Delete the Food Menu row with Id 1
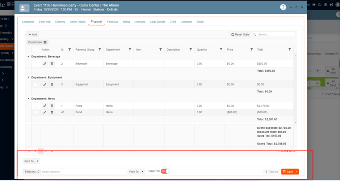The width and height of the screenshot is (340, 181). [x=52, y=106]
